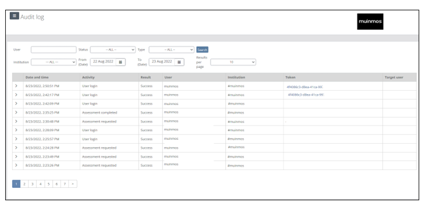Open the Results per page dropdown
Image resolution: width=433 pixels, height=210 pixels.
pyautogui.click(x=233, y=62)
